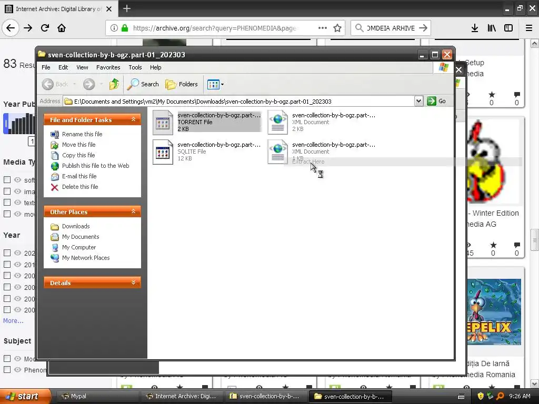Open the browser Library icon
539x404 pixels.
(492, 28)
